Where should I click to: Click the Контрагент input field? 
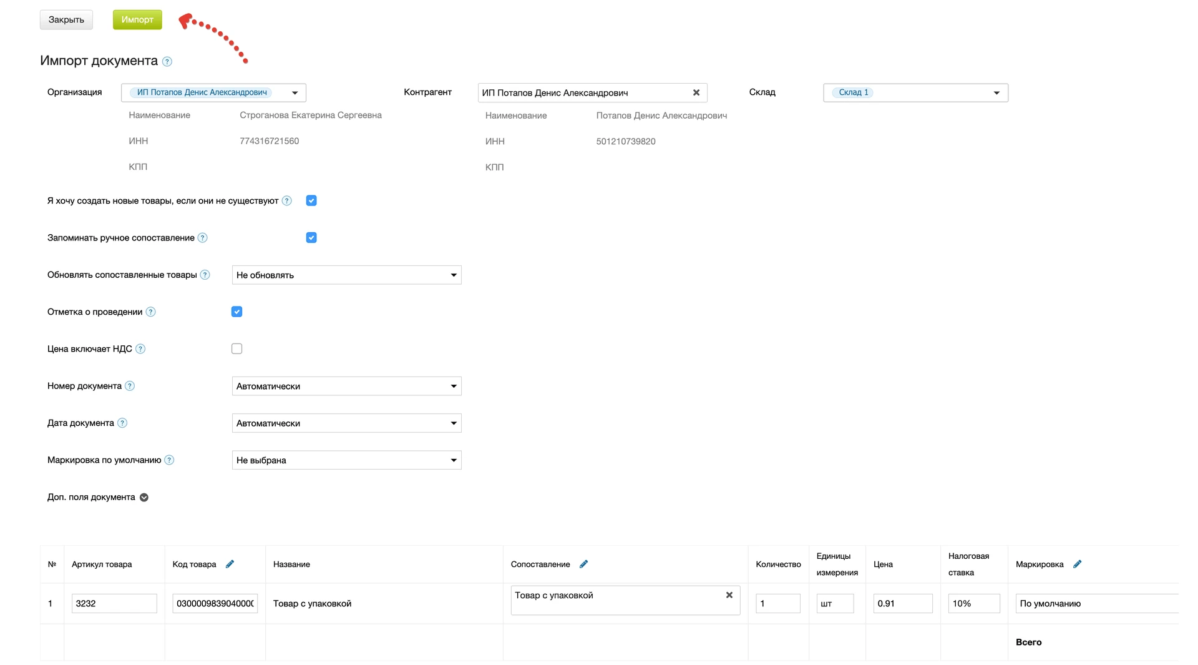pyautogui.click(x=592, y=92)
